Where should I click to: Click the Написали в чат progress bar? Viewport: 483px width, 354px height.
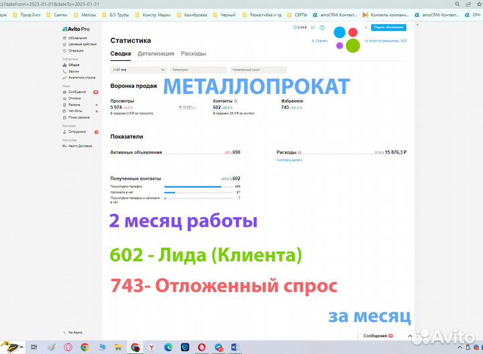199,192
